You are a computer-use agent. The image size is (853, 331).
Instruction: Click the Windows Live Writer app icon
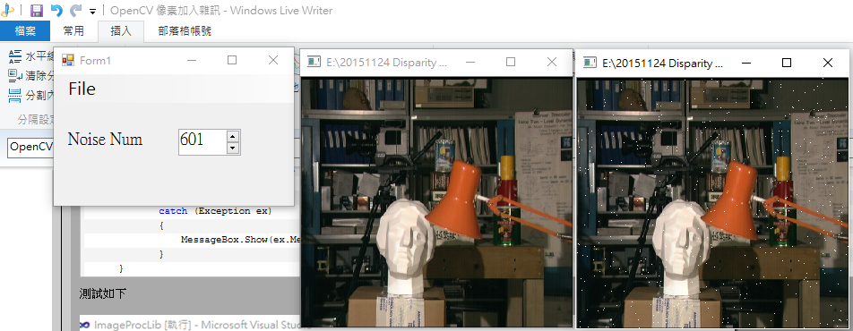point(7,11)
